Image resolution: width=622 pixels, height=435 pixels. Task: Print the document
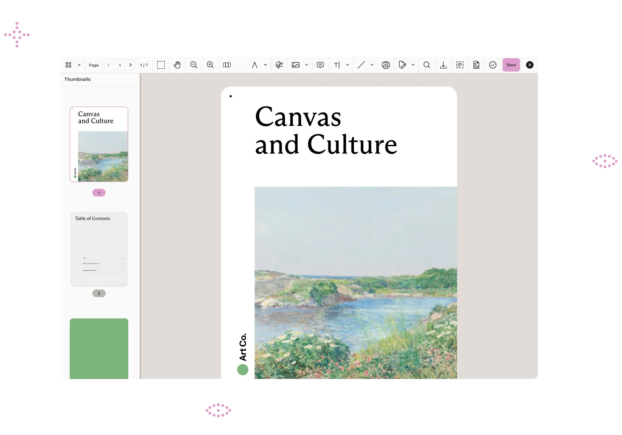[x=386, y=65]
